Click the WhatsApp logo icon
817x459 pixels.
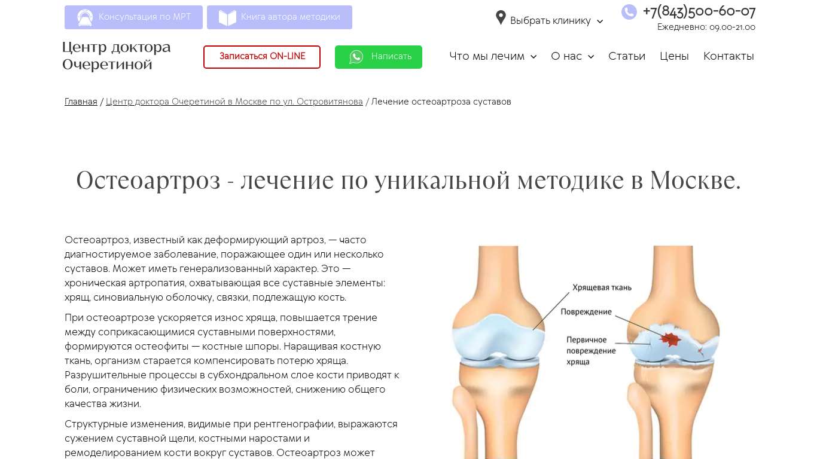356,57
